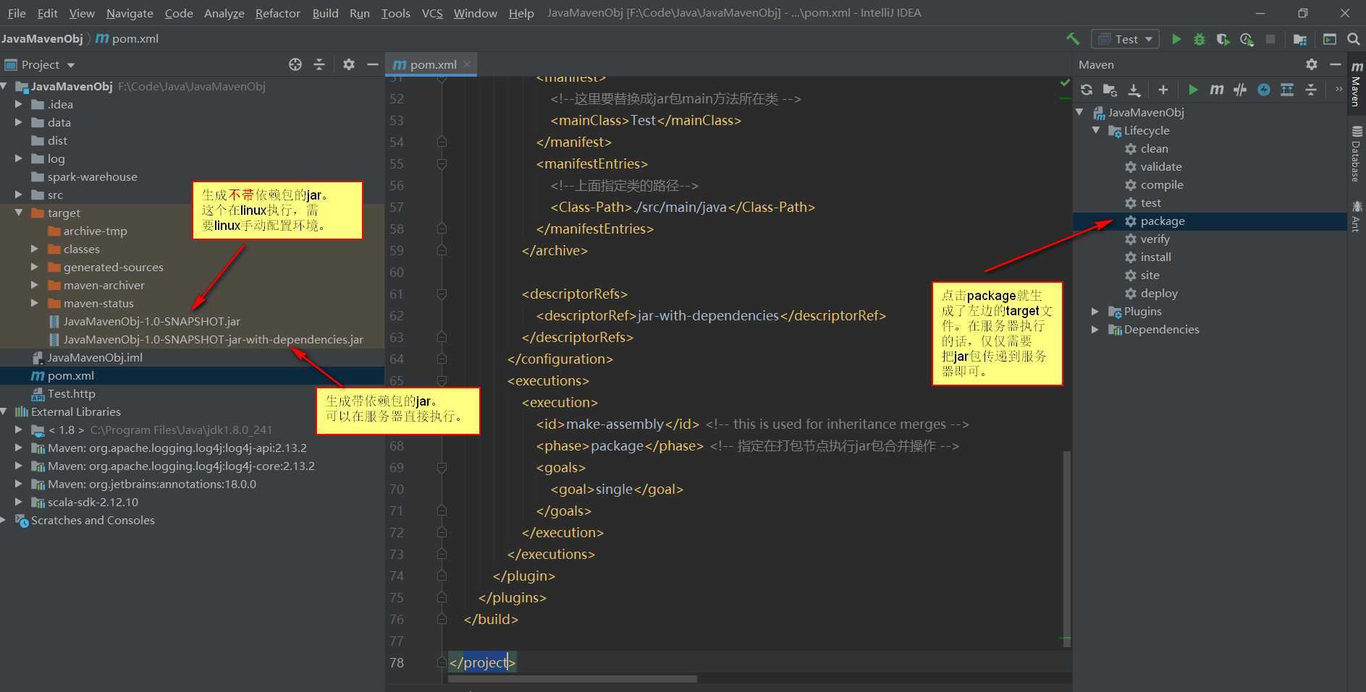Show Maven dependencies diagram icon

(x=1287, y=90)
